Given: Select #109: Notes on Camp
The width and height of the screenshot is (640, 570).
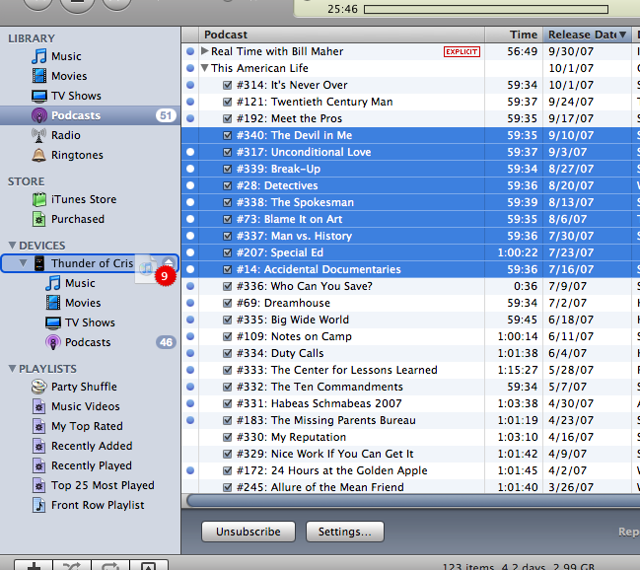Looking at the screenshot, I should (410, 336).
